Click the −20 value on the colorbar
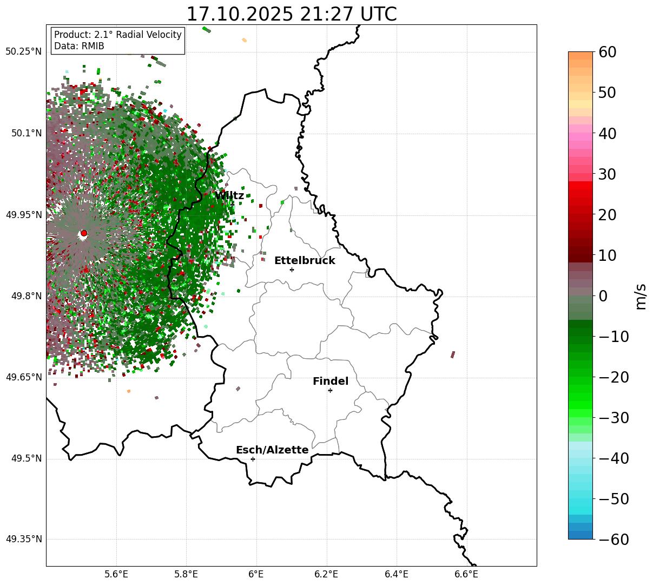This screenshot has width=653, height=585. click(614, 377)
